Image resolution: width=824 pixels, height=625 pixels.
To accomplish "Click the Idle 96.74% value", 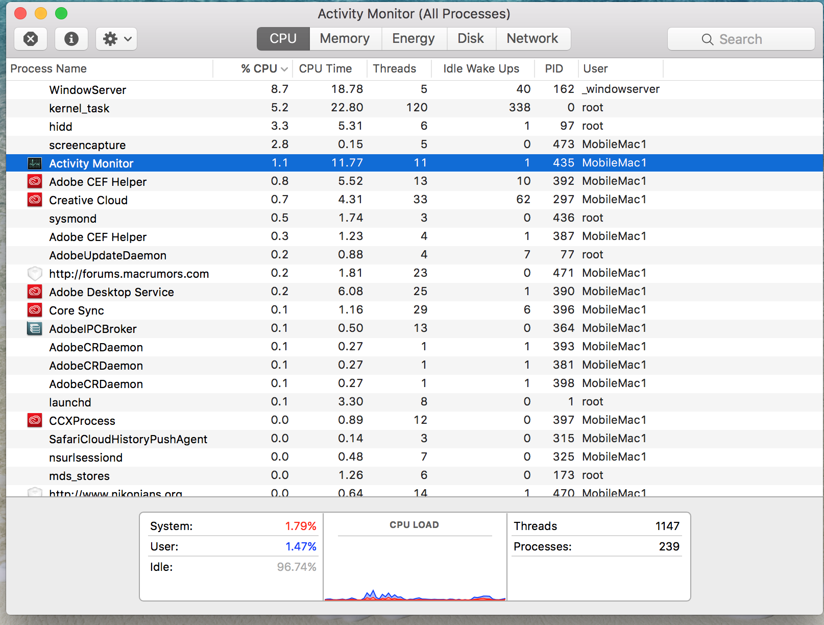I will coord(296,567).
